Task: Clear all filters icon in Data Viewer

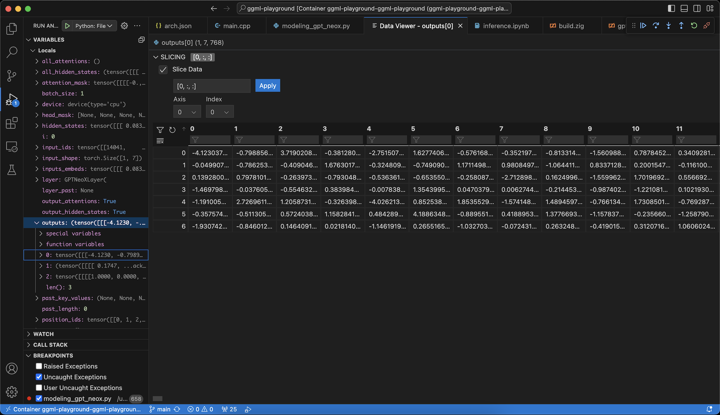Action: click(160, 141)
